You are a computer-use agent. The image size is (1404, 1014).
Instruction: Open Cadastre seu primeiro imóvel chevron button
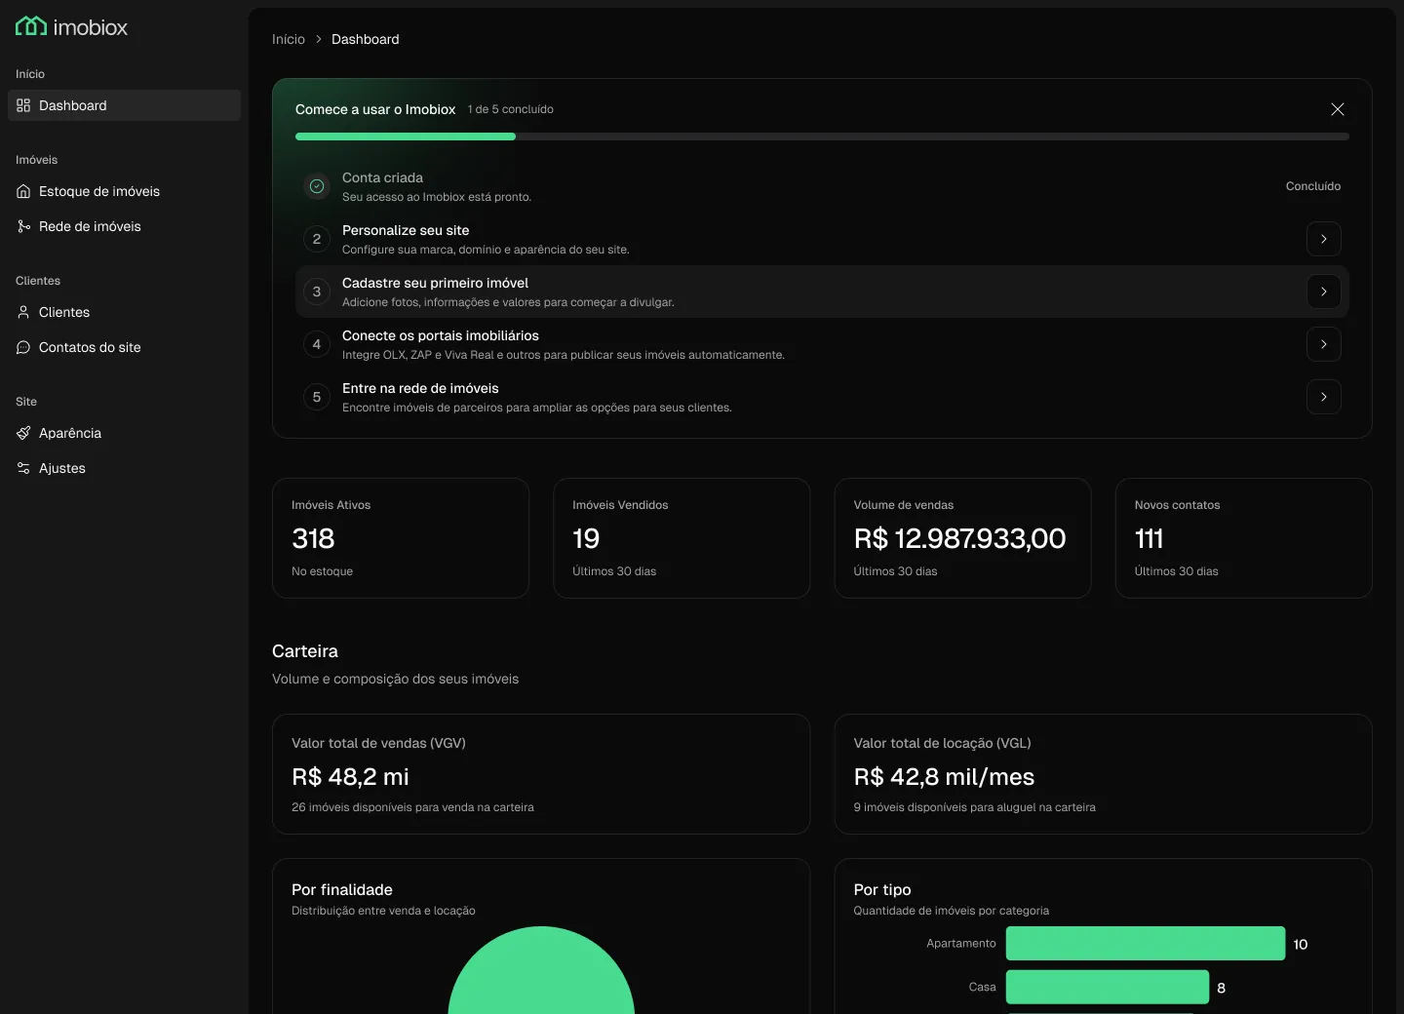coord(1323,292)
